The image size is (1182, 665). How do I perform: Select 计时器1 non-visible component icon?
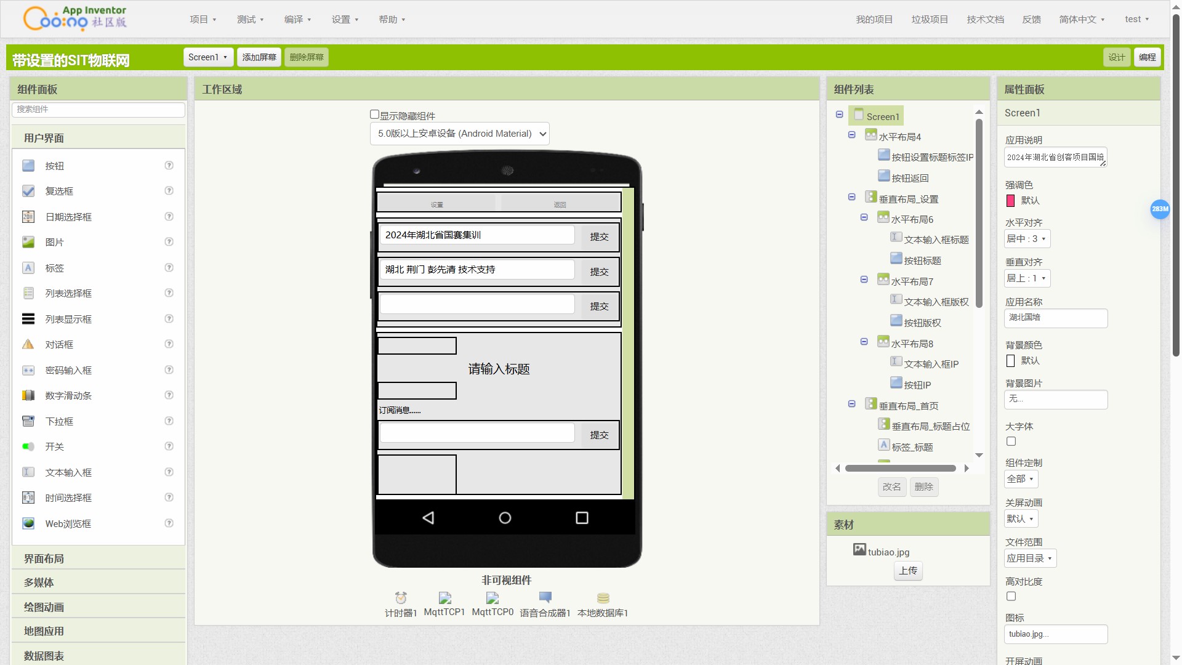coord(401,598)
